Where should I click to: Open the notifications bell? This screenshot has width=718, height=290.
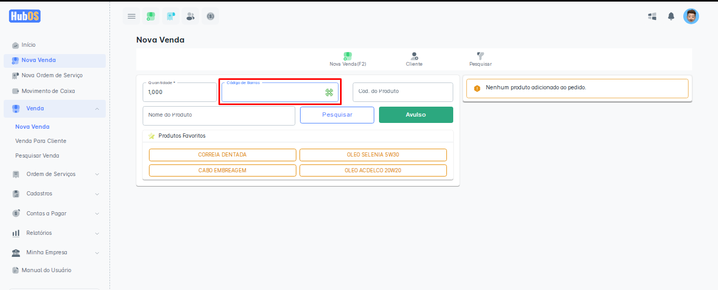671,16
